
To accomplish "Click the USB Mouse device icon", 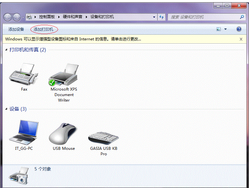I will pos(64,133).
